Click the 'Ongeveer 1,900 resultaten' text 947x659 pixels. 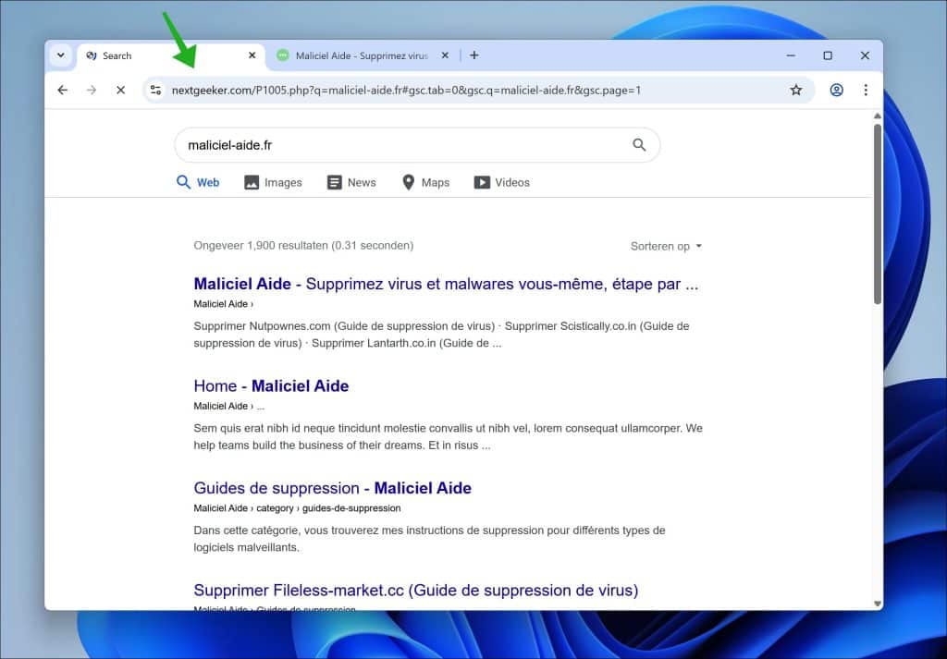[x=303, y=246]
